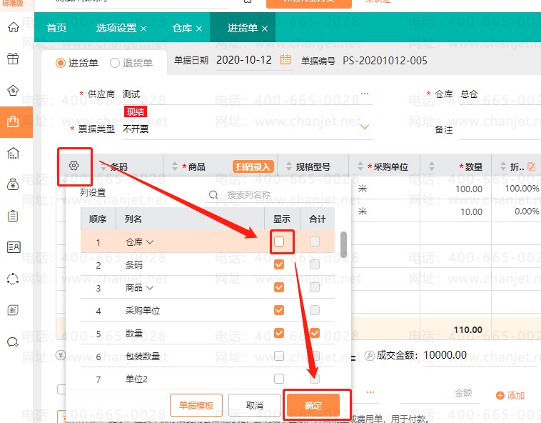Uncheck the 合计 box for 数量 row

[315, 333]
